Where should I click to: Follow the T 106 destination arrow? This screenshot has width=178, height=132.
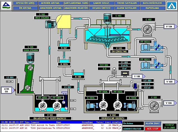click(139, 76)
